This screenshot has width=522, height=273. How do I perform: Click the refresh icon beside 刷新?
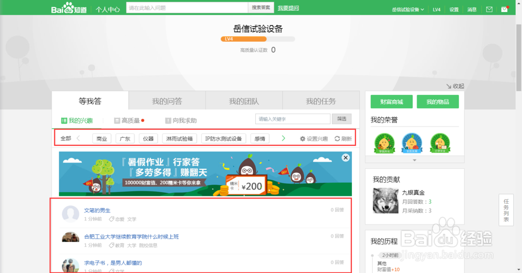(337, 139)
